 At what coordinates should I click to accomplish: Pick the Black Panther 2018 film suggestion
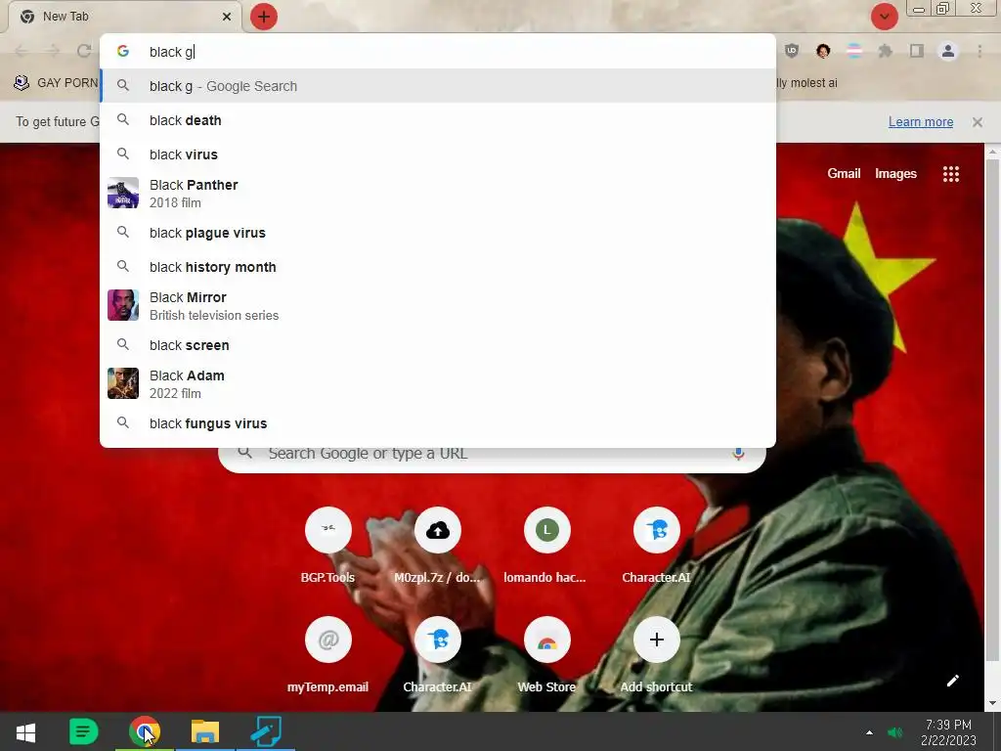tap(438, 194)
